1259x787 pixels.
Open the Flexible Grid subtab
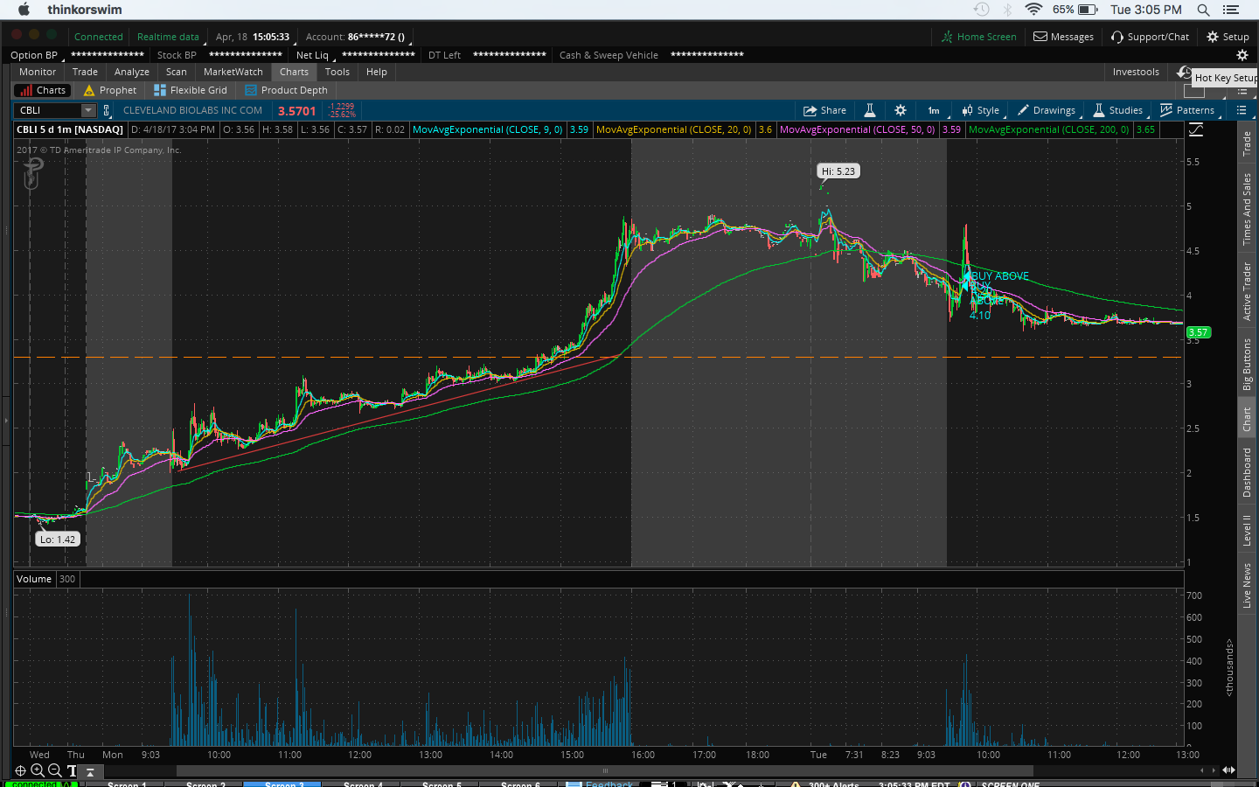(x=191, y=90)
